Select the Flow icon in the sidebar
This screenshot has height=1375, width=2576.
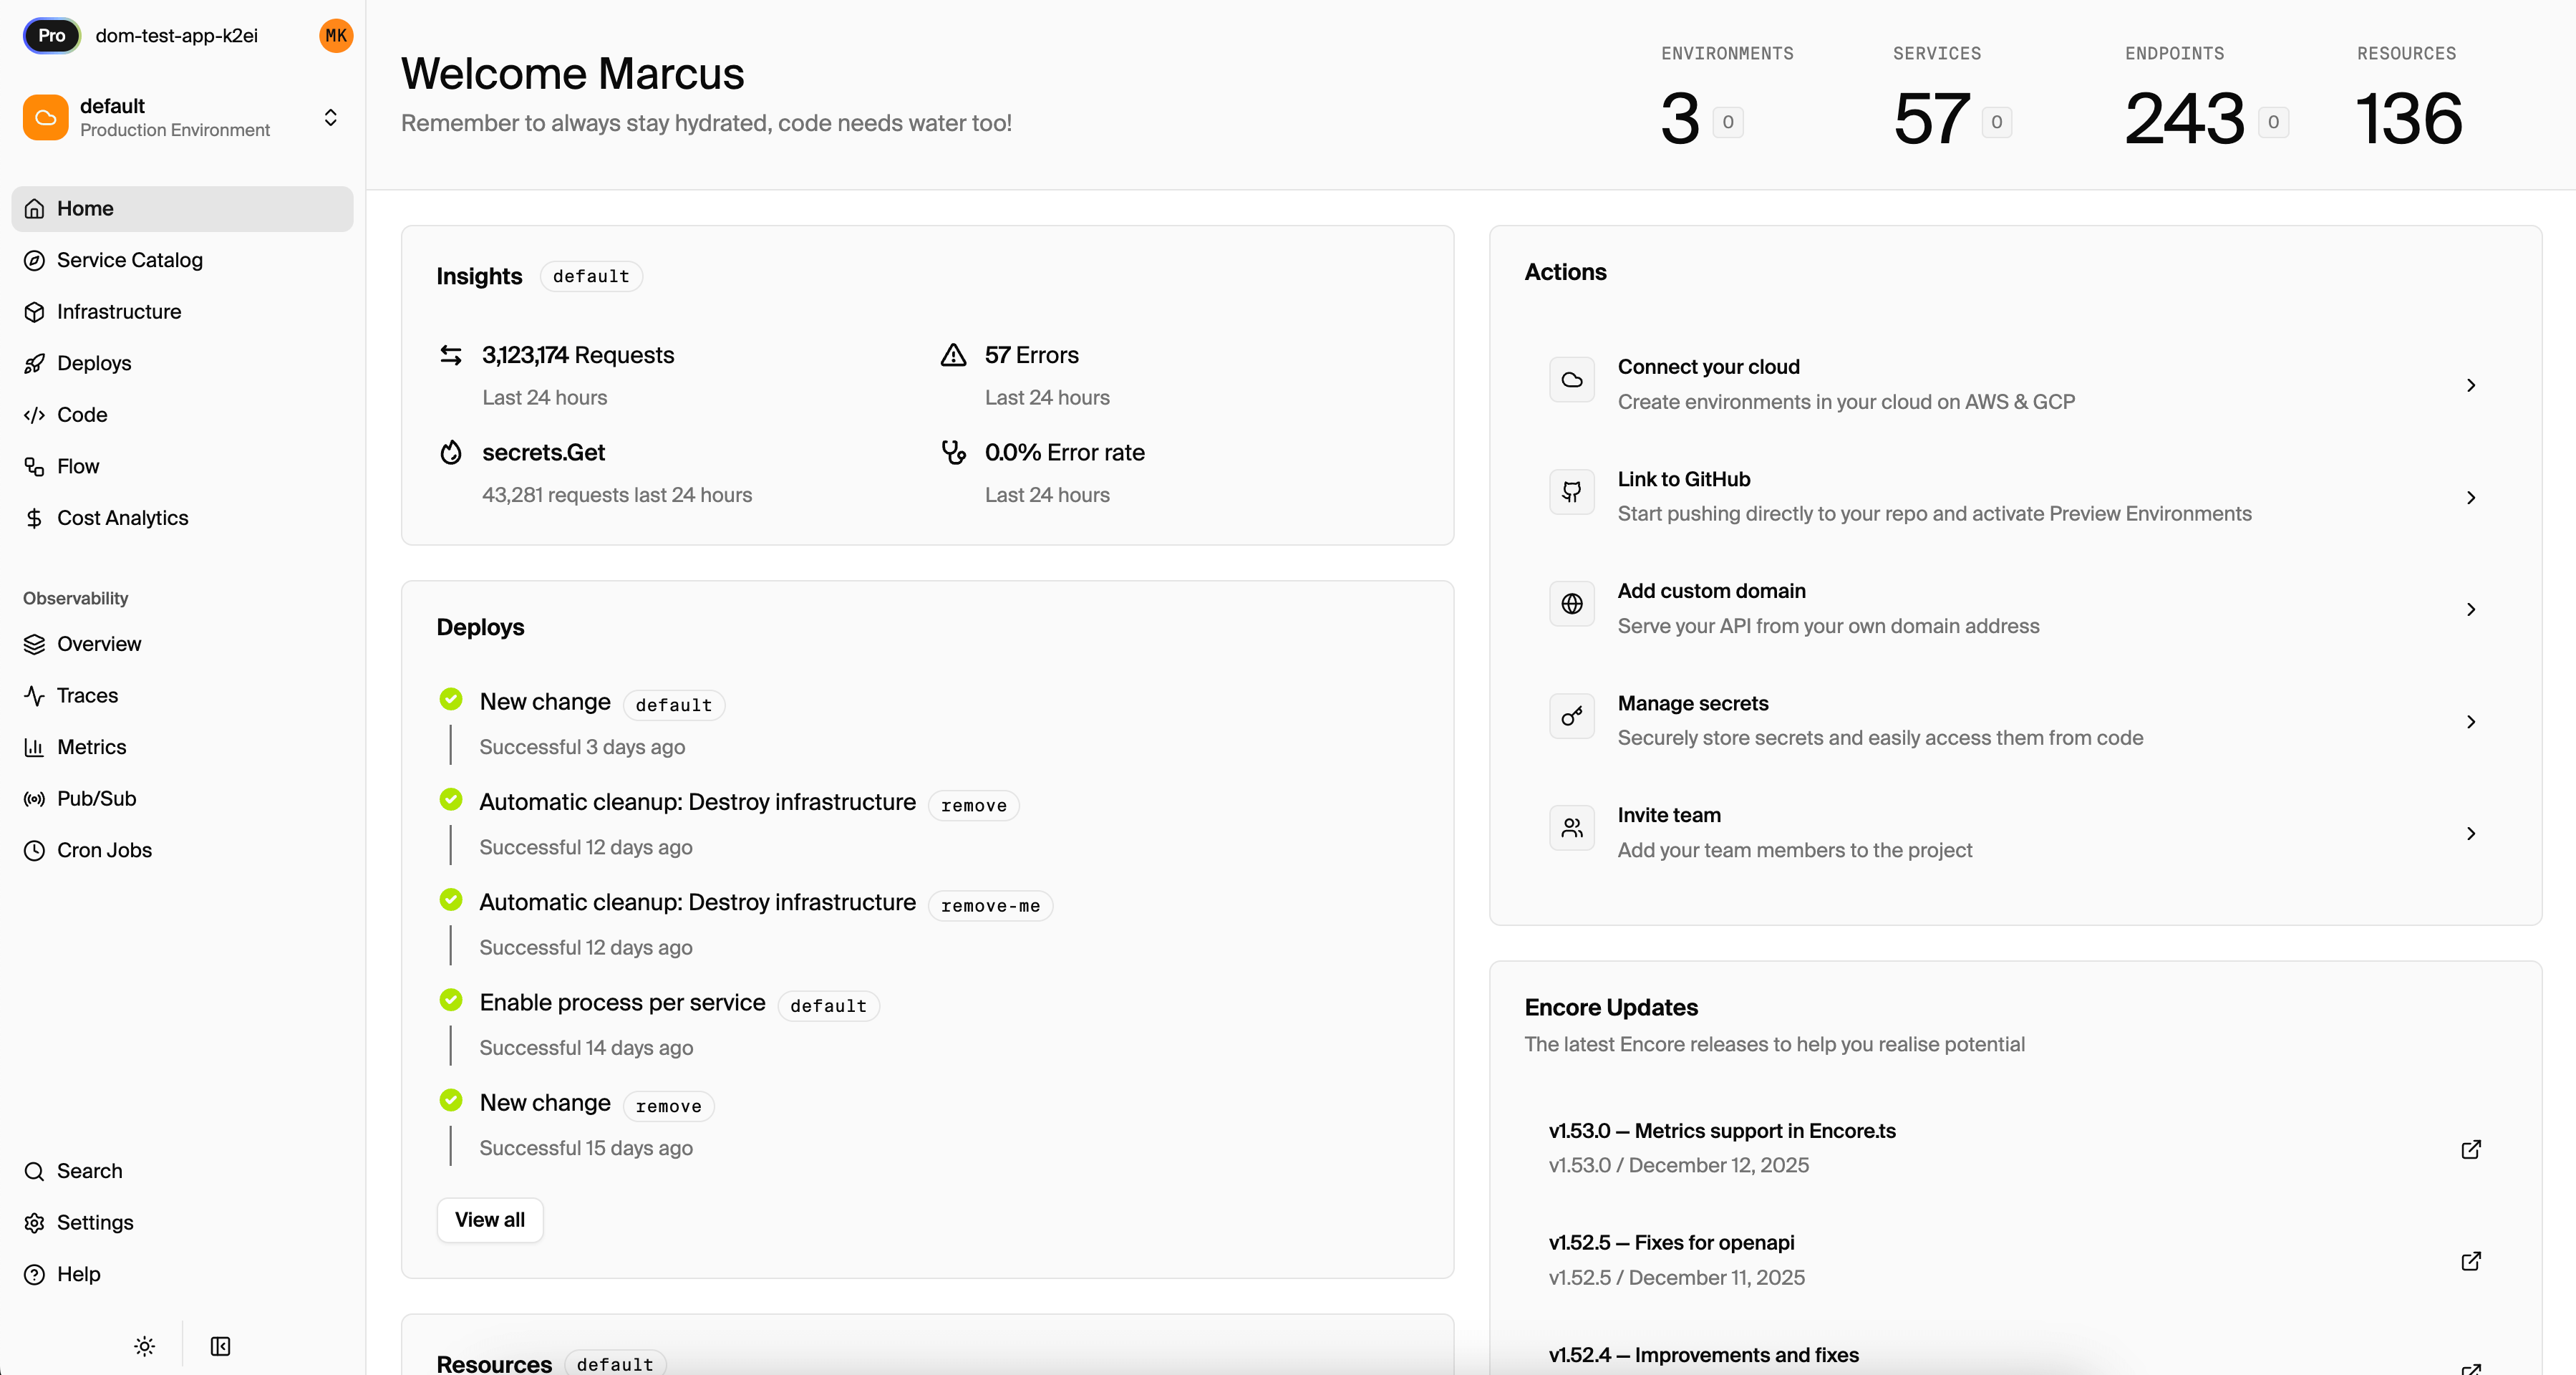point(35,466)
